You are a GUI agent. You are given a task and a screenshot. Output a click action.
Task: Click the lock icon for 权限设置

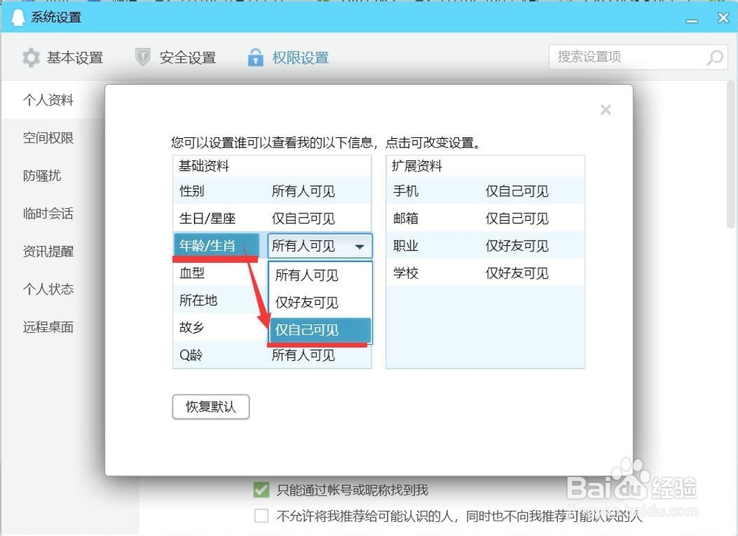[255, 57]
